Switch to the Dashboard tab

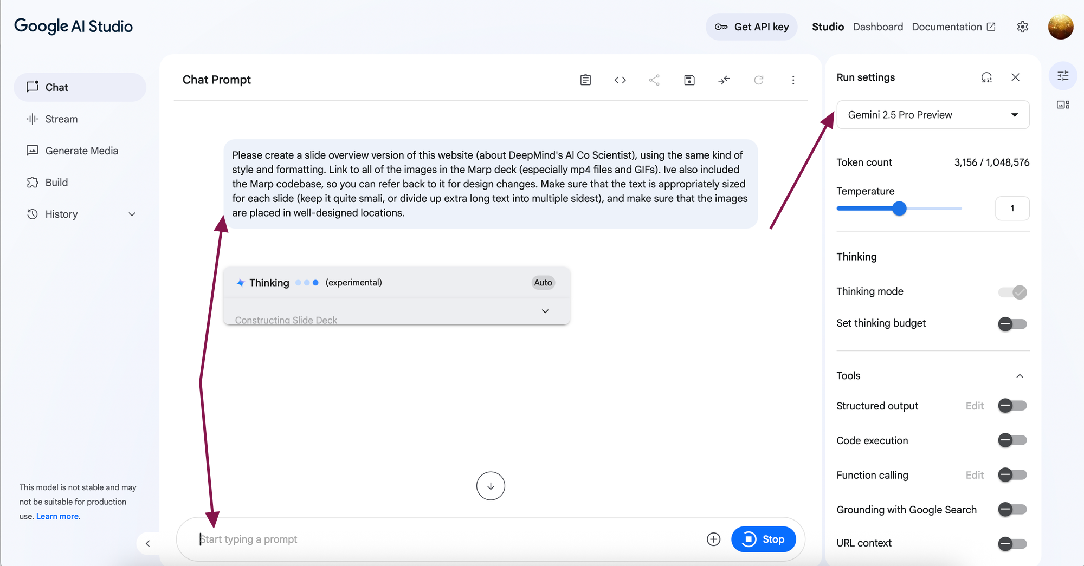tap(877, 27)
